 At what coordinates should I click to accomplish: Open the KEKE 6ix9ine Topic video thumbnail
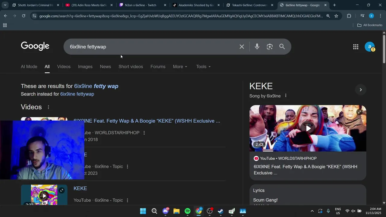coord(44,195)
